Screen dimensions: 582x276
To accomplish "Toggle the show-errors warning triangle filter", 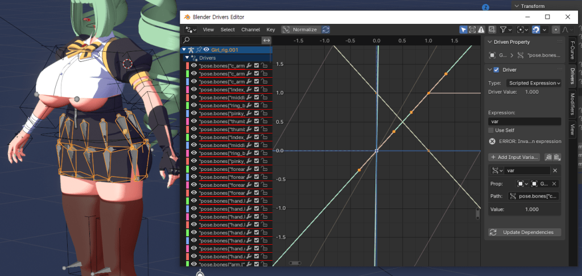I will (x=481, y=30).
